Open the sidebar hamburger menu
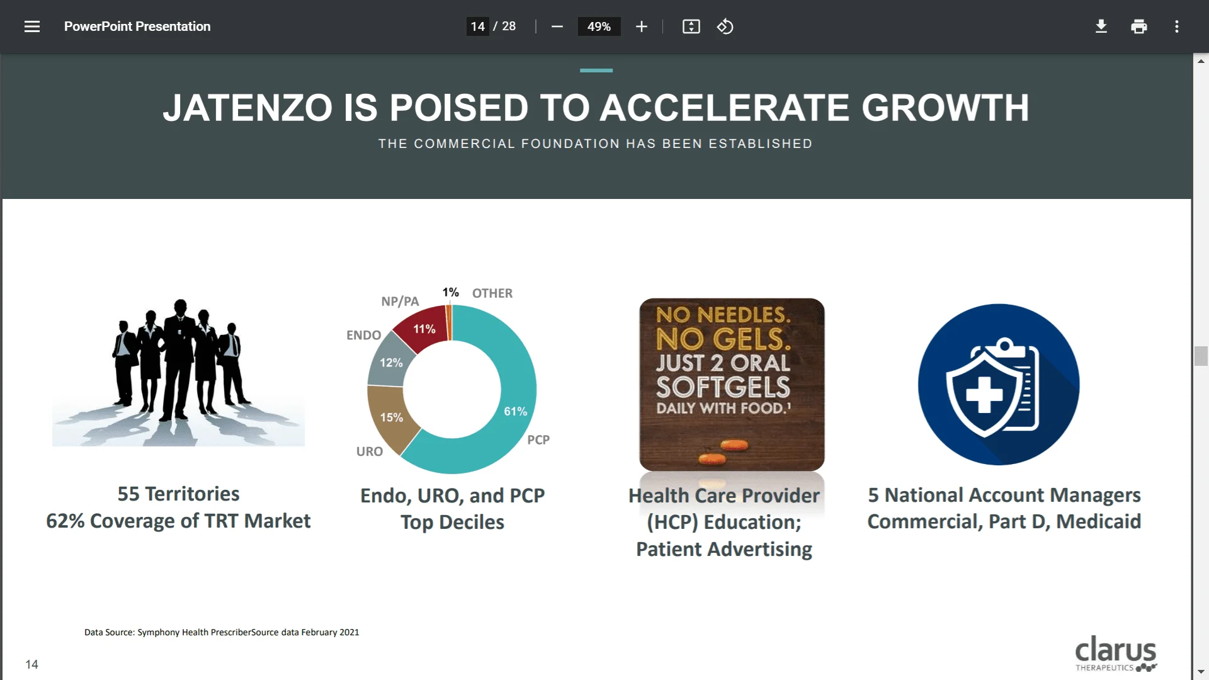Screen dimensions: 1209x680 (32, 26)
